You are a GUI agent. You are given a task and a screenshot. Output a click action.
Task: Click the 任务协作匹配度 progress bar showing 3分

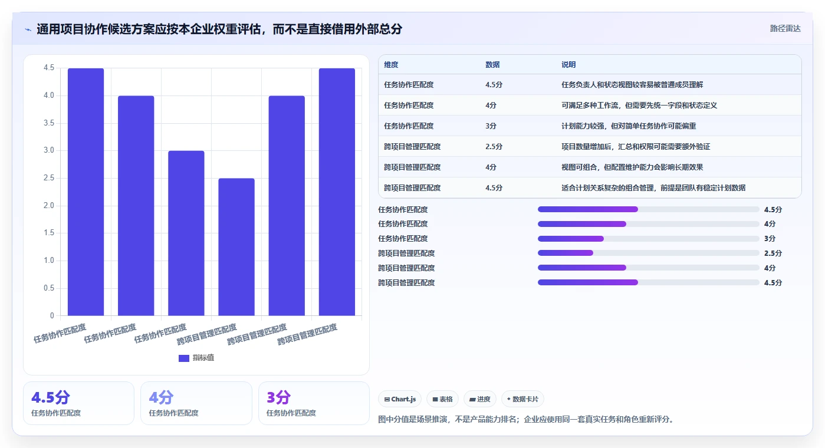click(649, 239)
